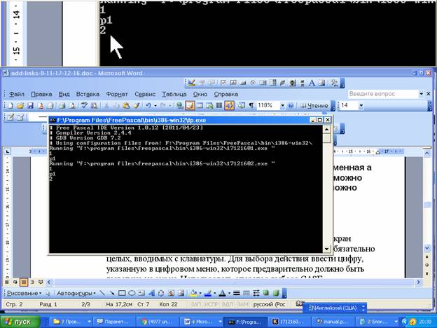The width and height of the screenshot is (437, 328).
Task: Open the Таблица menu
Action: (x=174, y=95)
